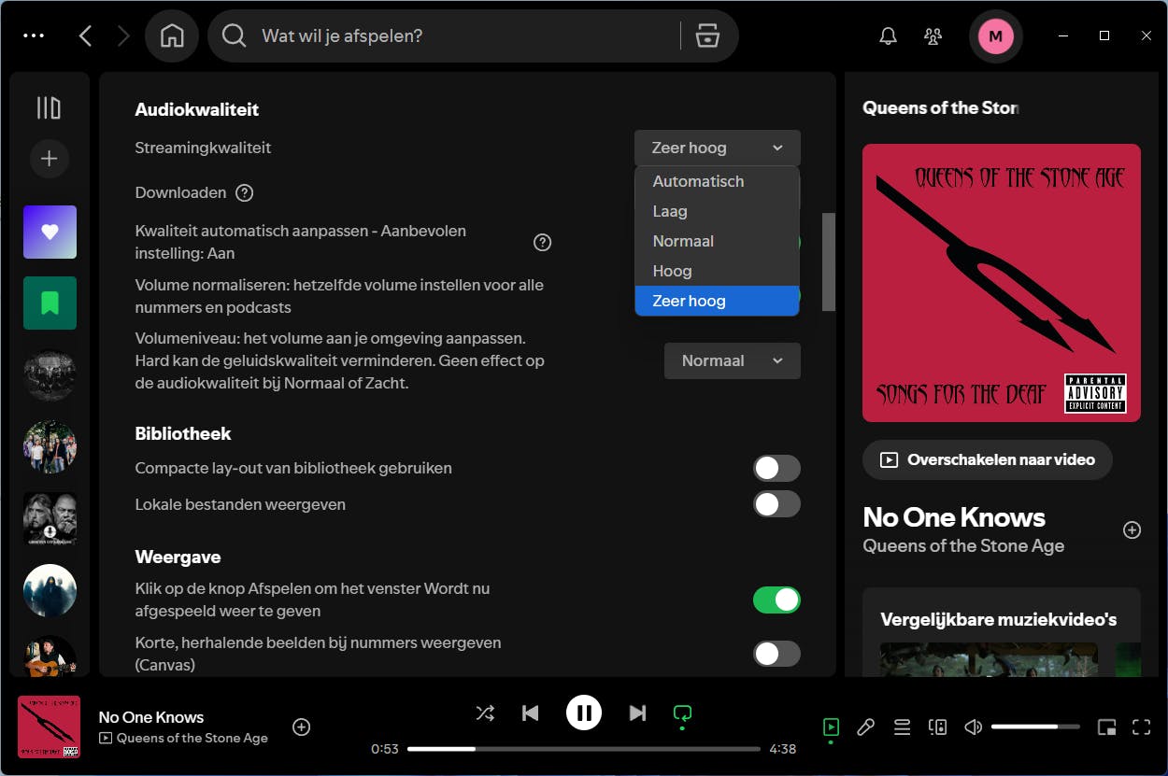This screenshot has width=1168, height=776.
Task: Close the Now Playing view
Action: point(831,727)
